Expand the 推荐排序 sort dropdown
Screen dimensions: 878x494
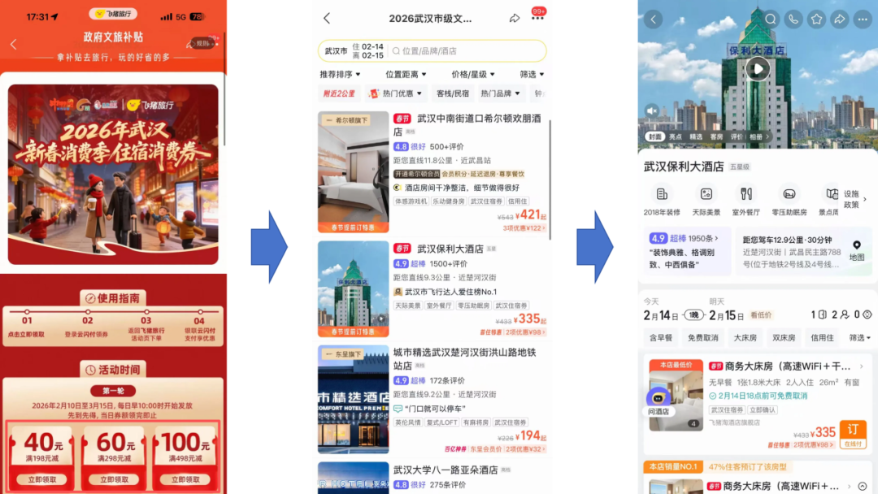coord(340,74)
